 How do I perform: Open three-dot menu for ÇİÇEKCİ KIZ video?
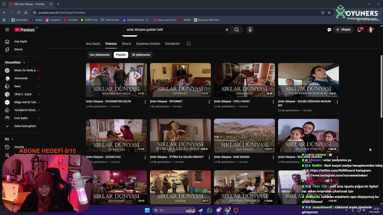click(145, 157)
